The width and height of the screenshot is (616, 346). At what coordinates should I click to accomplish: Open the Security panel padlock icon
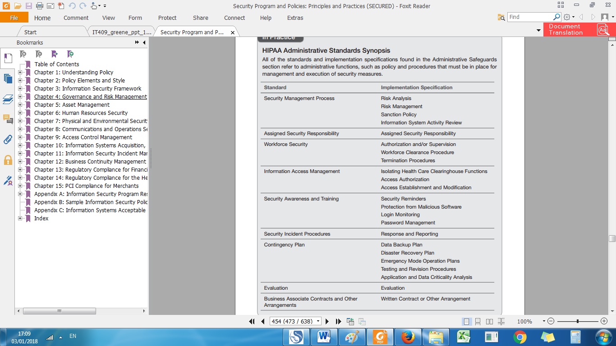point(8,160)
